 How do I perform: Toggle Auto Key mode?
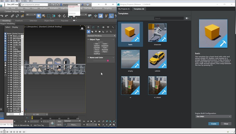(x=59, y=121)
